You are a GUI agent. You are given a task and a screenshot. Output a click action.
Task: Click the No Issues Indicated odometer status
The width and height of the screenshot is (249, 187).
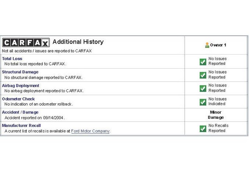217,102
